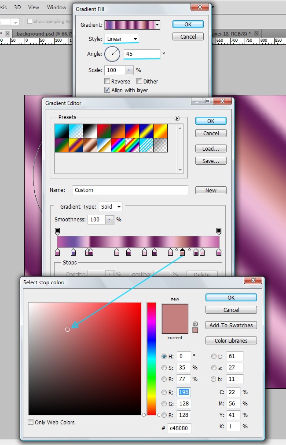This screenshot has width=286, height=445.
Task: Select the violet color stop near left end
Action: click(73, 252)
